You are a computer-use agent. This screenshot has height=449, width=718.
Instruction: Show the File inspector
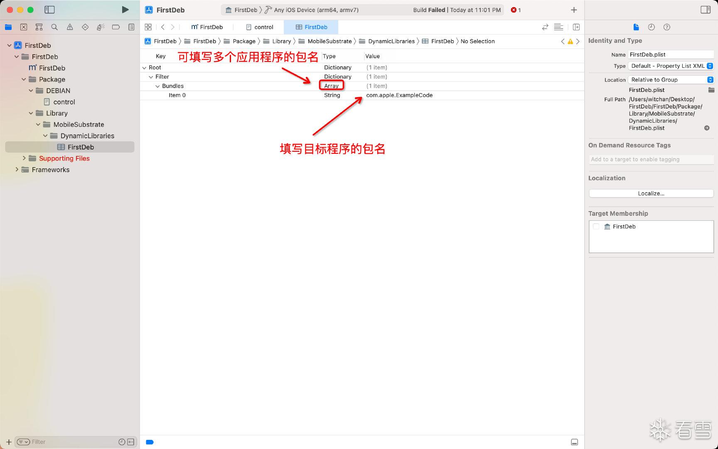[x=636, y=27]
